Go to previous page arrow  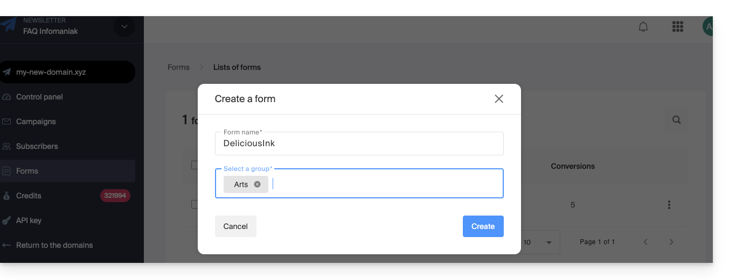click(x=645, y=242)
